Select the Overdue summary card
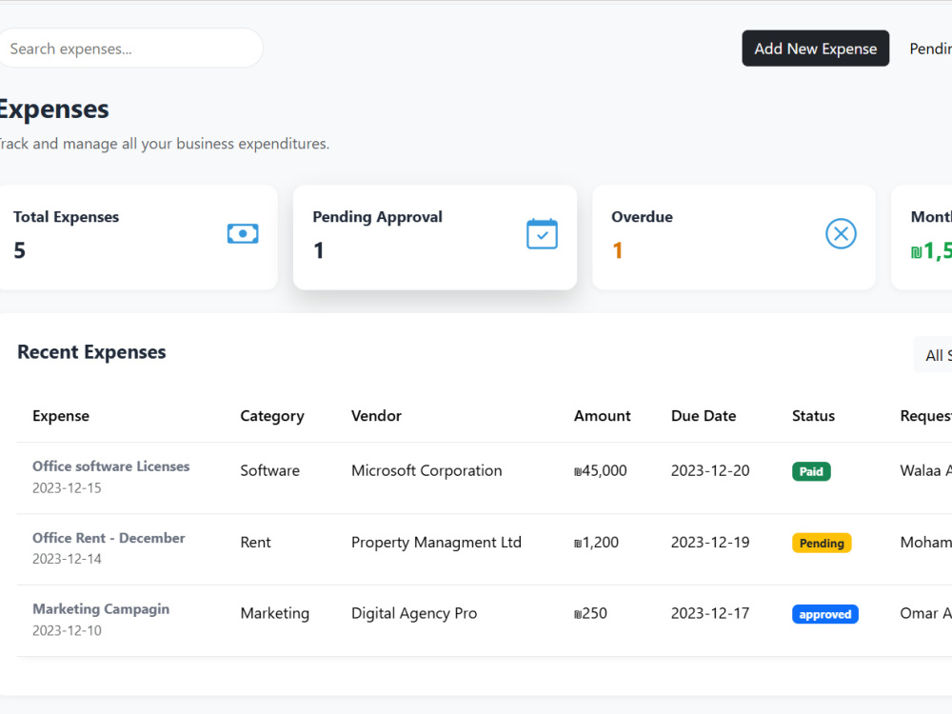This screenshot has height=714, width=952. (x=733, y=237)
